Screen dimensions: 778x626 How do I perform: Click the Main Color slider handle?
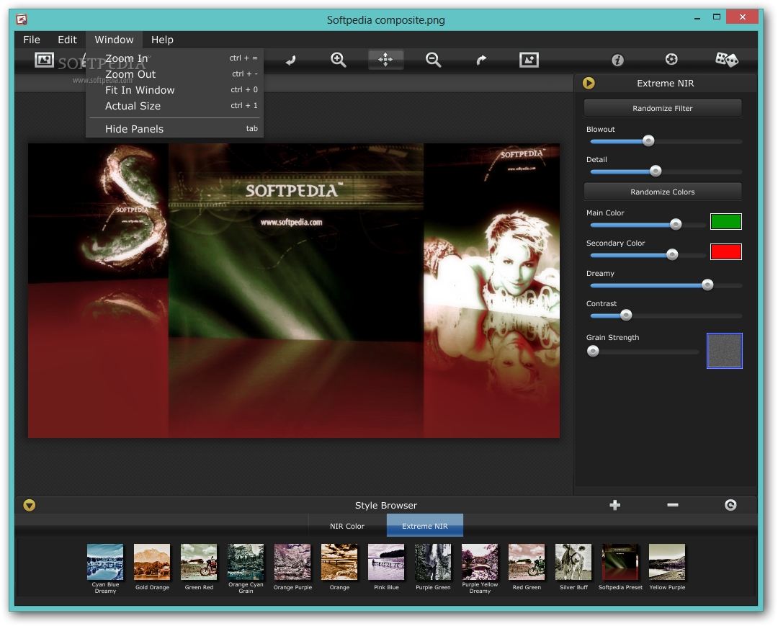click(x=675, y=224)
